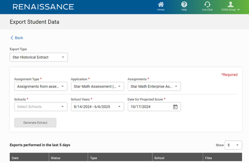Open the Select Schools dropdown

(41, 107)
